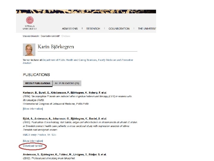The width and height of the screenshot is (214, 161).
Task: Click Karin Björkegren's profile photo
Action: pyautogui.click(x=29, y=50)
